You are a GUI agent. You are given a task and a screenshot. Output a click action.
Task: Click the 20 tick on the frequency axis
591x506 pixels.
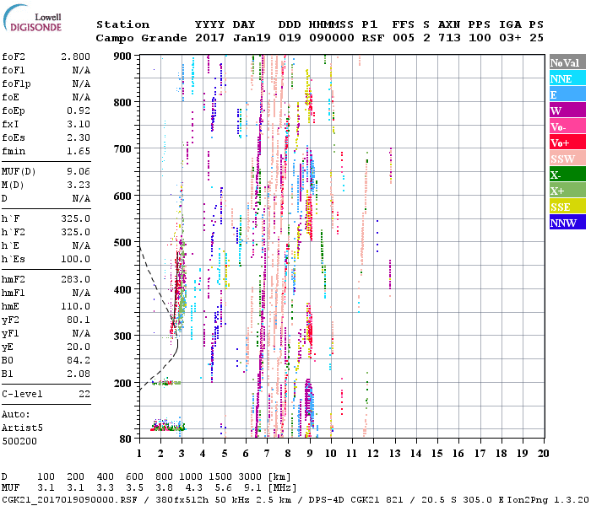543,453
